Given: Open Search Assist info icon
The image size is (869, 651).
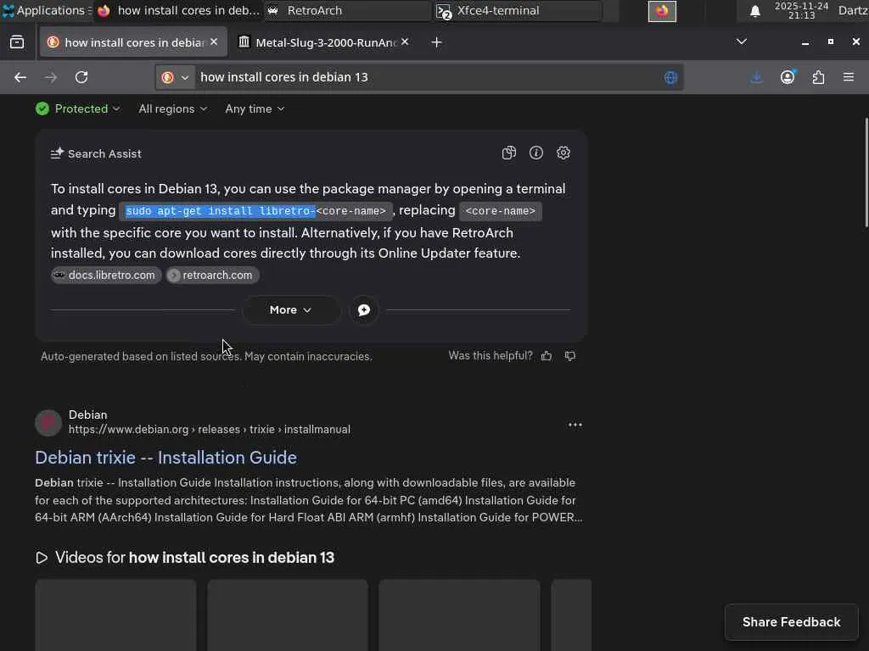Looking at the screenshot, I should tap(536, 153).
